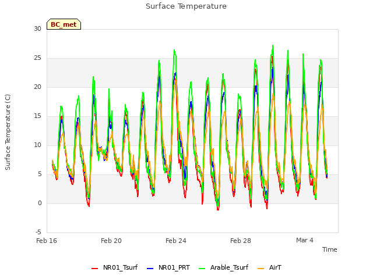The image size is (373, 279).
Task: Toggle the Arable_Tsurf legend entry
Action: pyautogui.click(x=223, y=267)
